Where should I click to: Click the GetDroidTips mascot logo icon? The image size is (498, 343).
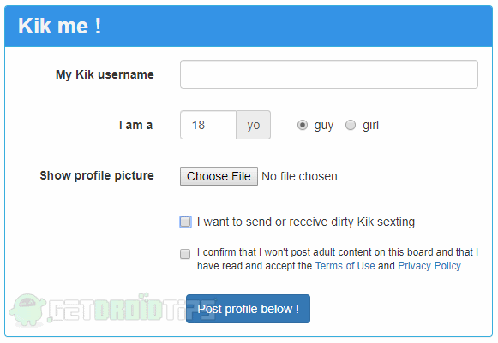(x=27, y=310)
